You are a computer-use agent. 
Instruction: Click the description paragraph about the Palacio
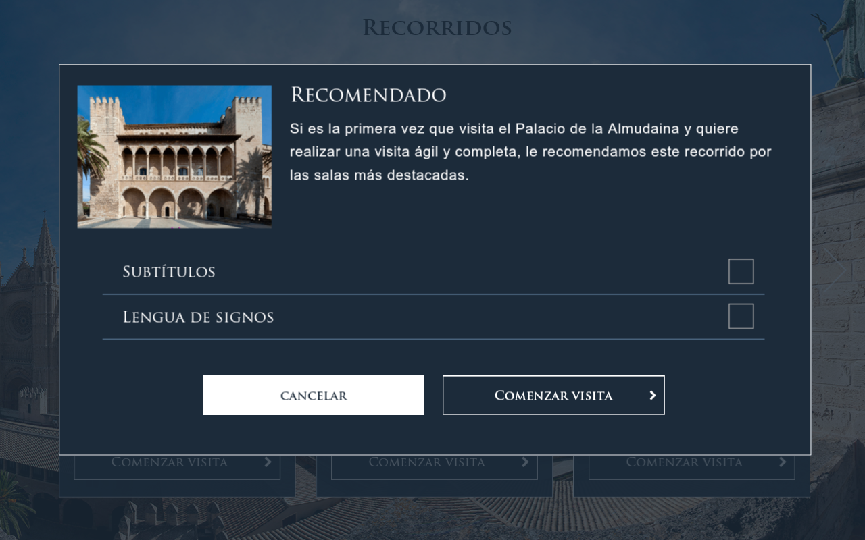pyautogui.click(x=530, y=152)
